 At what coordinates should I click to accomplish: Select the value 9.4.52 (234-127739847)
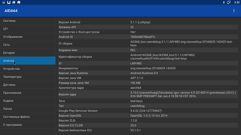pos(146,111)
